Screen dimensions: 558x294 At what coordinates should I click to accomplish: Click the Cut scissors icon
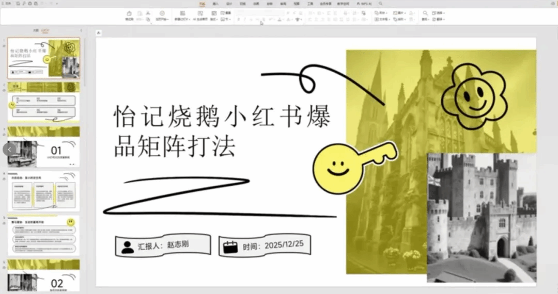(x=148, y=13)
